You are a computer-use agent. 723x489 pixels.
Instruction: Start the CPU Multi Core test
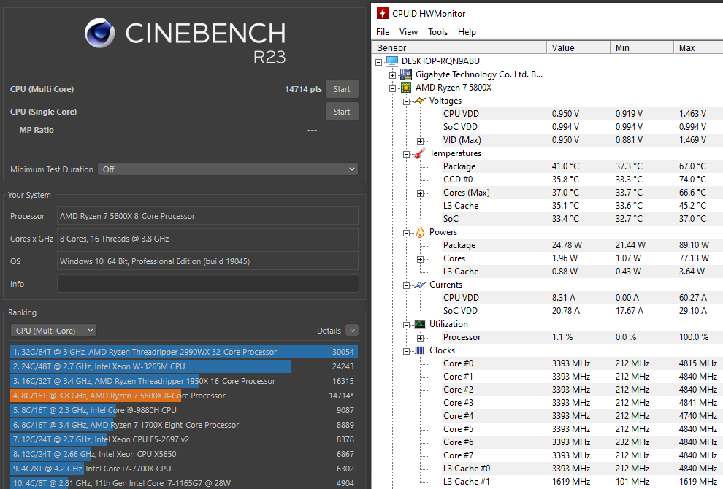(x=342, y=89)
